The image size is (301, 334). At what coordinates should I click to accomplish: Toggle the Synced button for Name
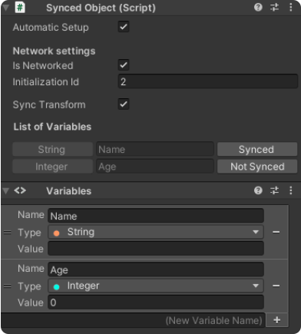click(257, 149)
